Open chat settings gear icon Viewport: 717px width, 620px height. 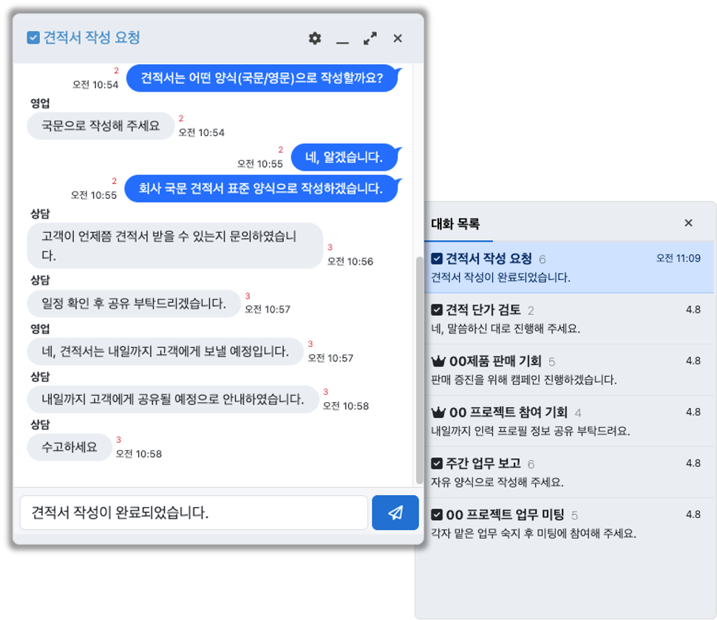315,38
